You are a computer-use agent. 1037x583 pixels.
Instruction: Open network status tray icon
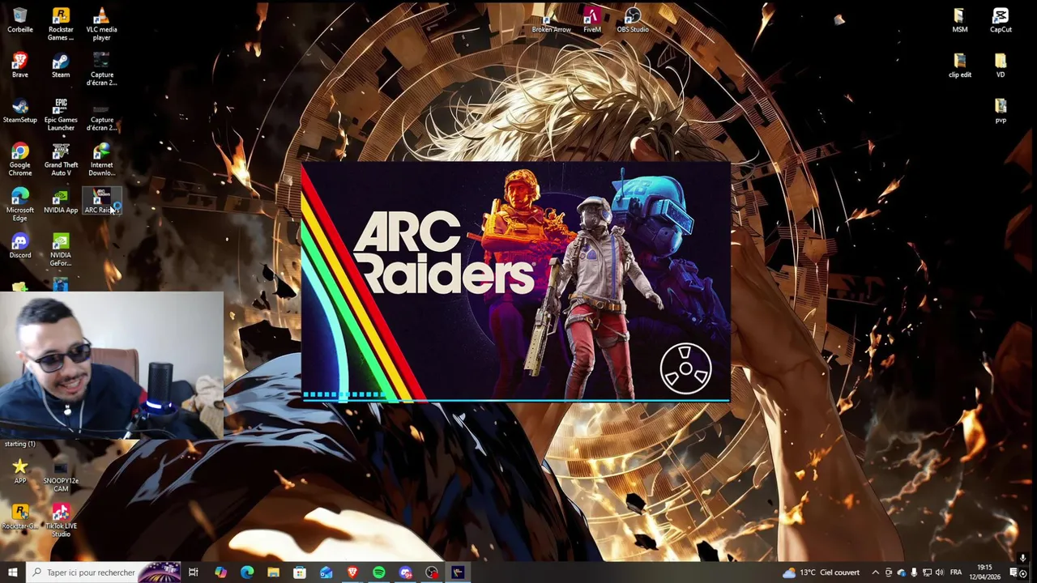[x=927, y=572]
